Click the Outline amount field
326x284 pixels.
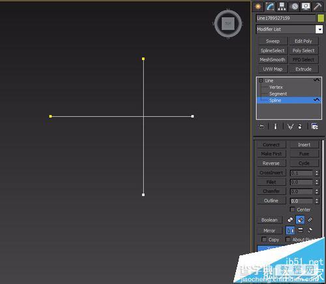click(302, 201)
